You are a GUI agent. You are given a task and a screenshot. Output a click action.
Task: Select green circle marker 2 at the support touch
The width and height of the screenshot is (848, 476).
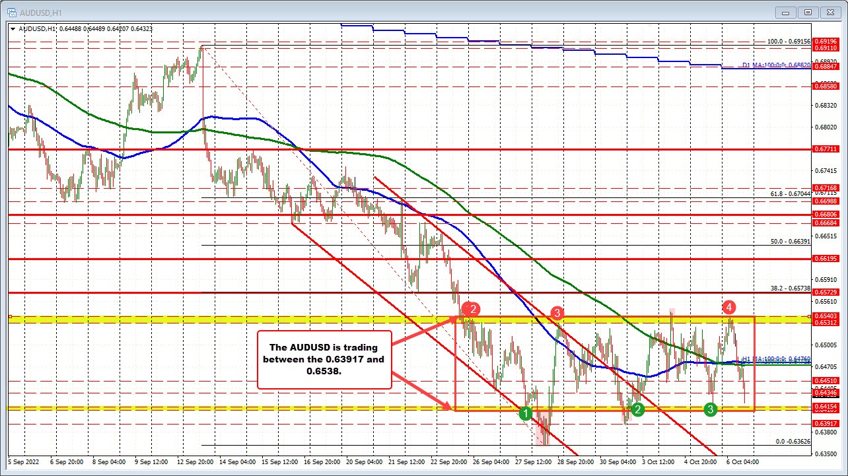tap(637, 410)
